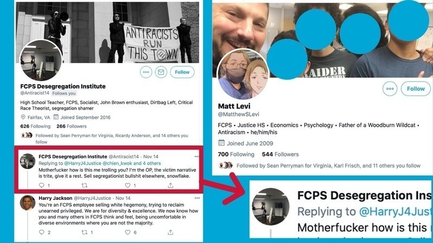Reply to the highlighted Nov 14 tweet

point(42,185)
